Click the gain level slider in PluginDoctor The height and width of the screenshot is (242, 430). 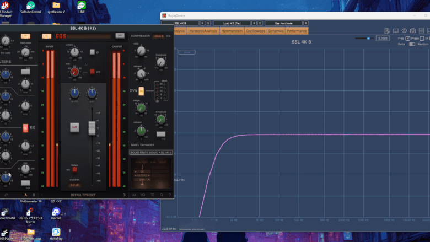369,39
